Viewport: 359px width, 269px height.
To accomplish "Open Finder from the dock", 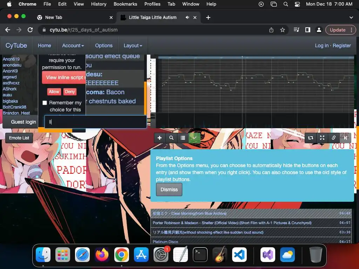I will (43, 255).
